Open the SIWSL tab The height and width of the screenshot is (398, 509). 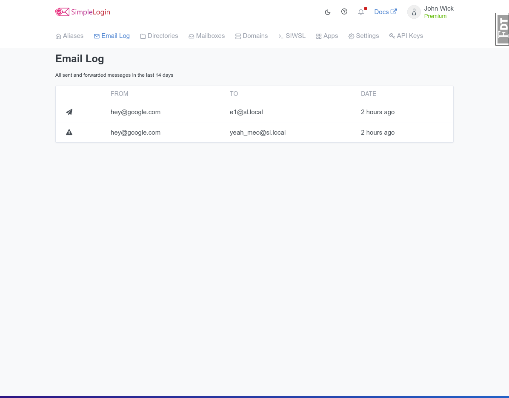click(x=292, y=36)
